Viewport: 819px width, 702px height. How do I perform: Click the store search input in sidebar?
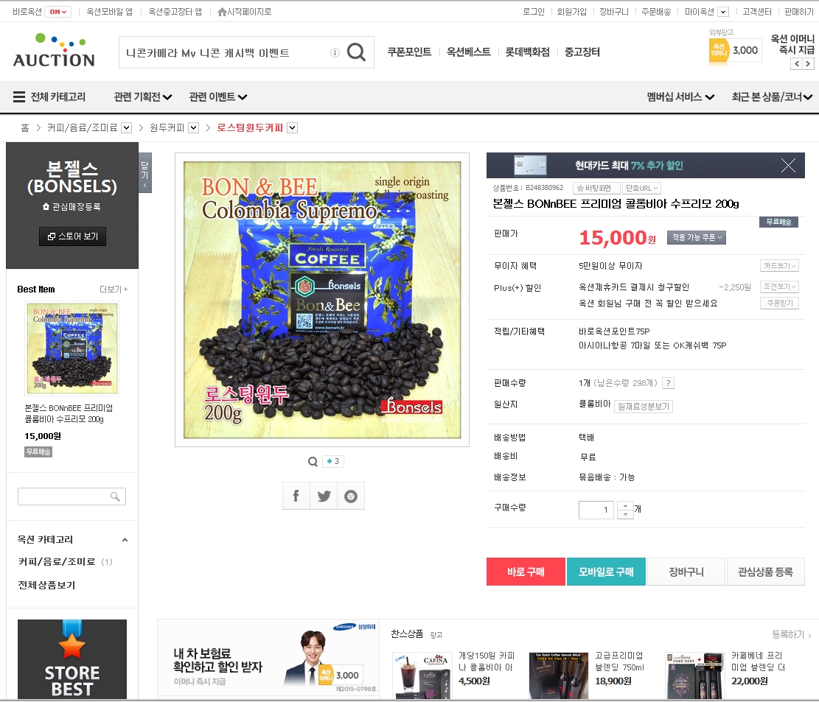click(x=63, y=496)
